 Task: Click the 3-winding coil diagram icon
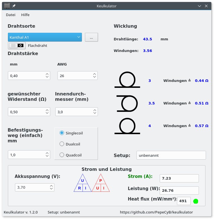[x=127, y=80]
